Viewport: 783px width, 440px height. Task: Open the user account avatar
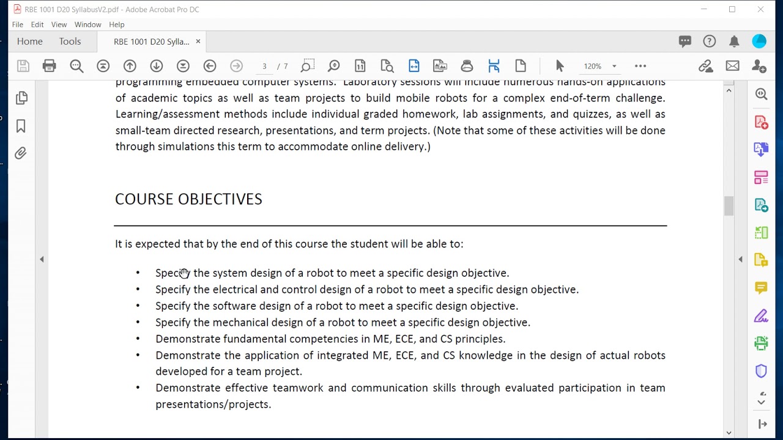[759, 42]
